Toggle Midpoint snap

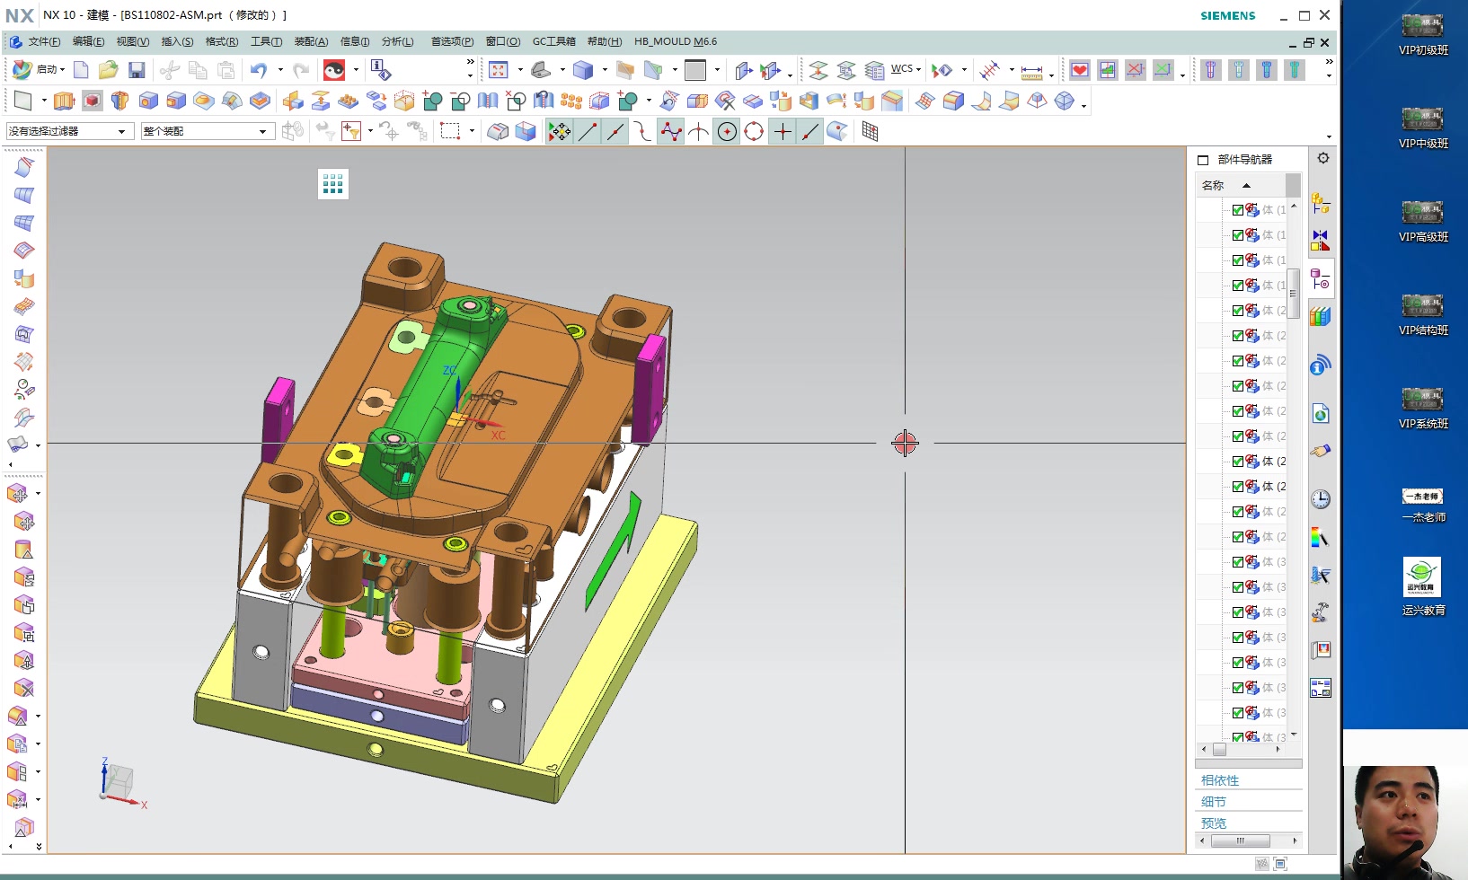coord(615,132)
